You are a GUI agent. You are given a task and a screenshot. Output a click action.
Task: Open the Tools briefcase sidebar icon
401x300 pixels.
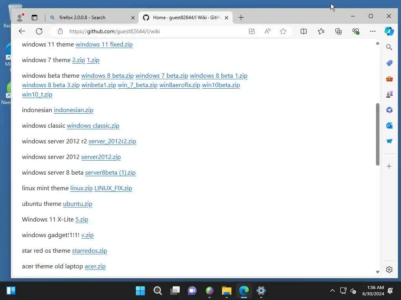click(389, 79)
